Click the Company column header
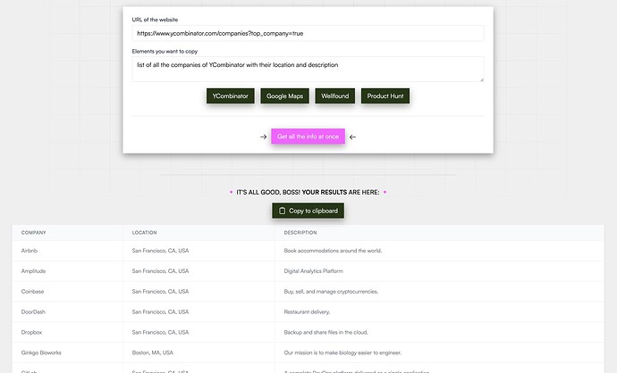The width and height of the screenshot is (617, 373). tap(34, 233)
